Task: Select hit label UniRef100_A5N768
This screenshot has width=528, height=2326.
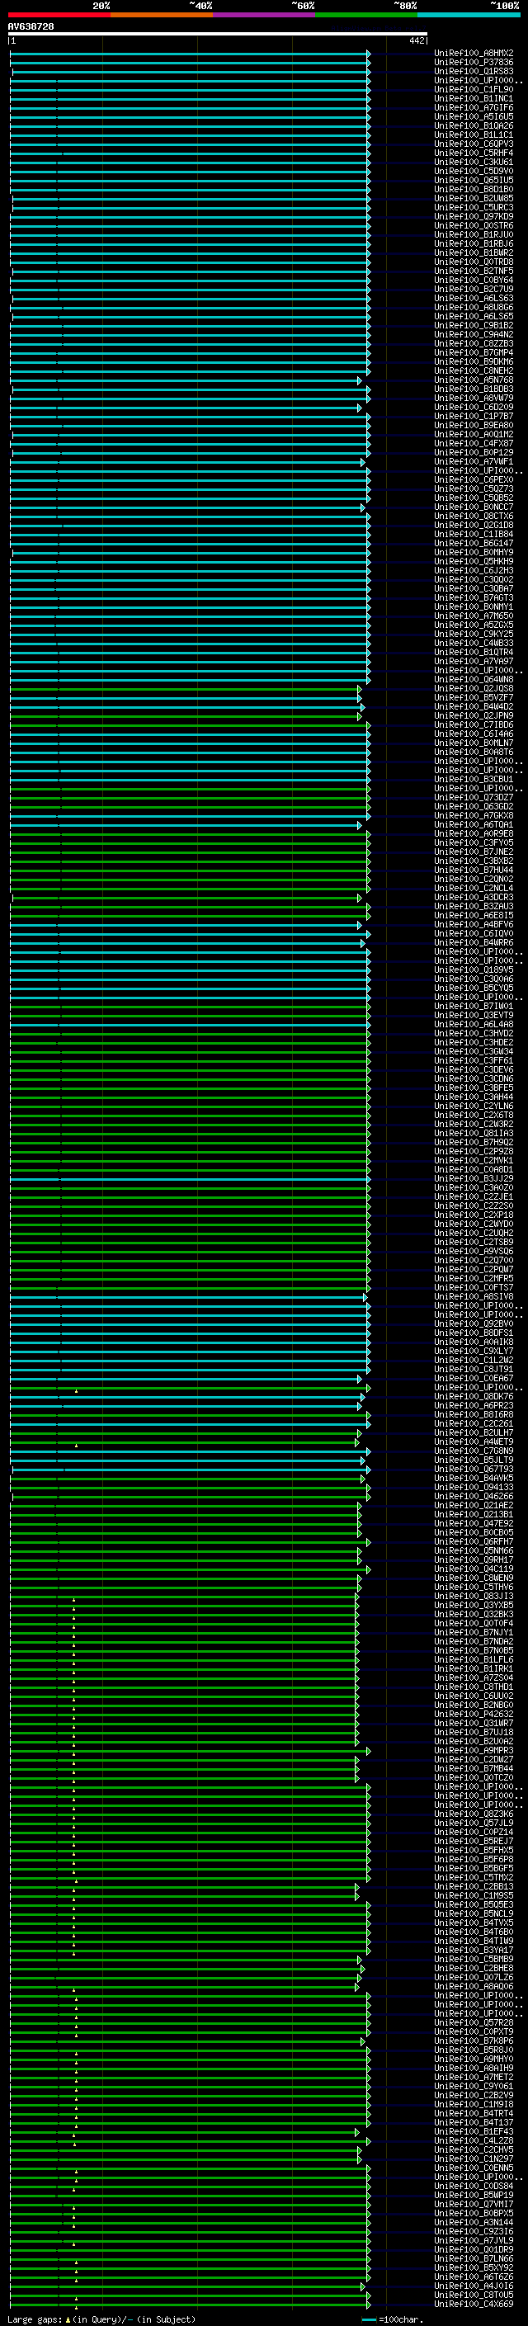Action: (x=474, y=380)
